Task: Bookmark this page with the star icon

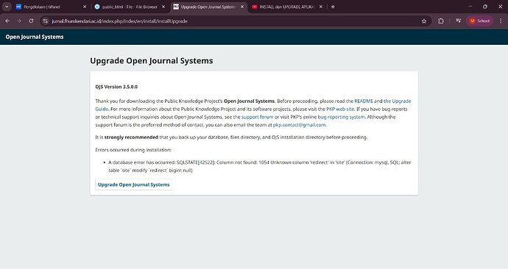Action: tap(424, 21)
